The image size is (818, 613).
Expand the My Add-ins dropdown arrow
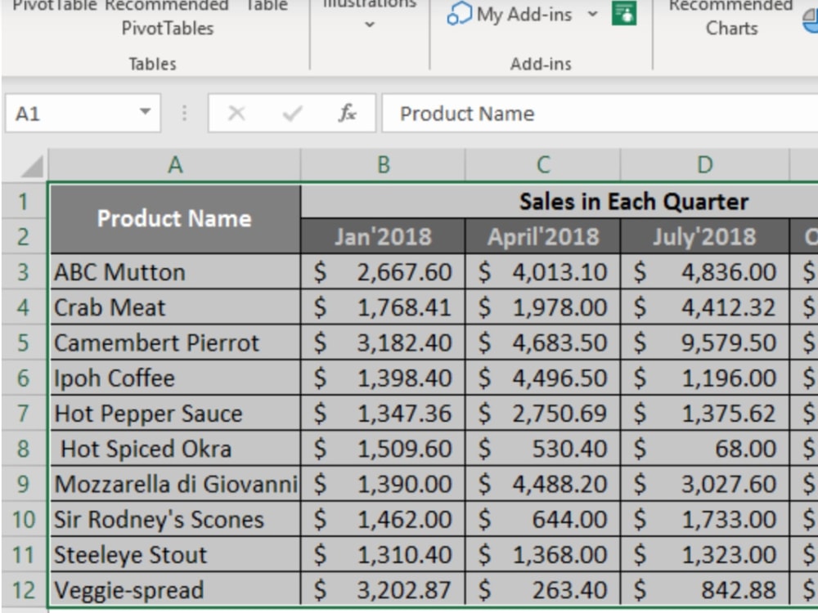click(592, 14)
